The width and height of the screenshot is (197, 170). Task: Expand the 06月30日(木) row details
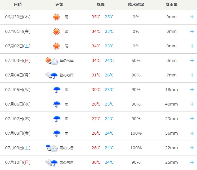tap(192, 17)
